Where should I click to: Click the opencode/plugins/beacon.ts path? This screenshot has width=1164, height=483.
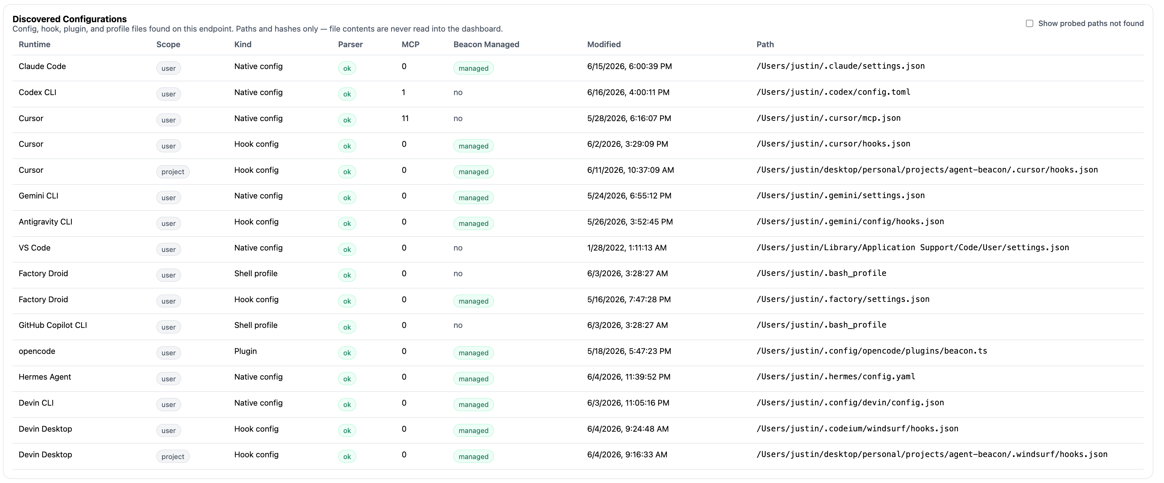(x=872, y=351)
